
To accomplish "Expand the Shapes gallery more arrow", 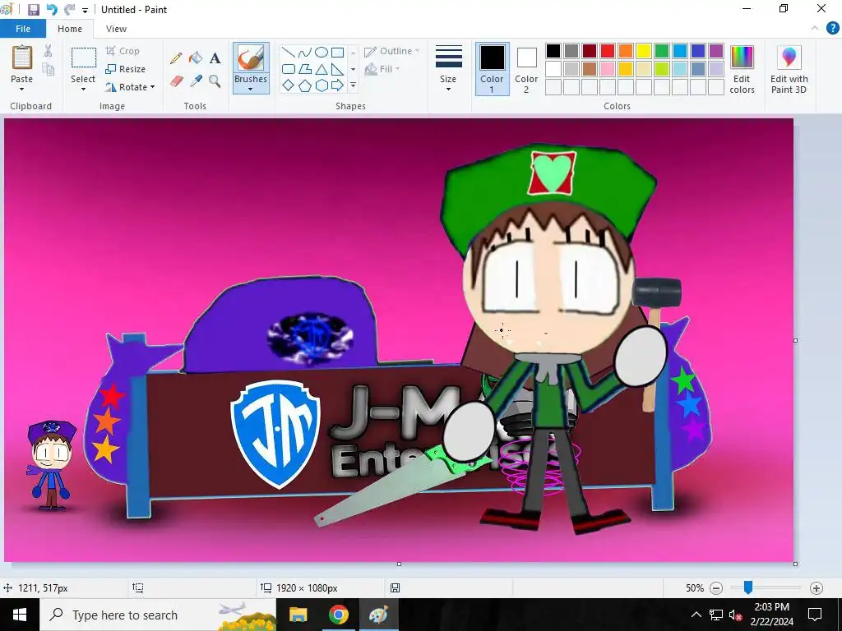I will 353,85.
